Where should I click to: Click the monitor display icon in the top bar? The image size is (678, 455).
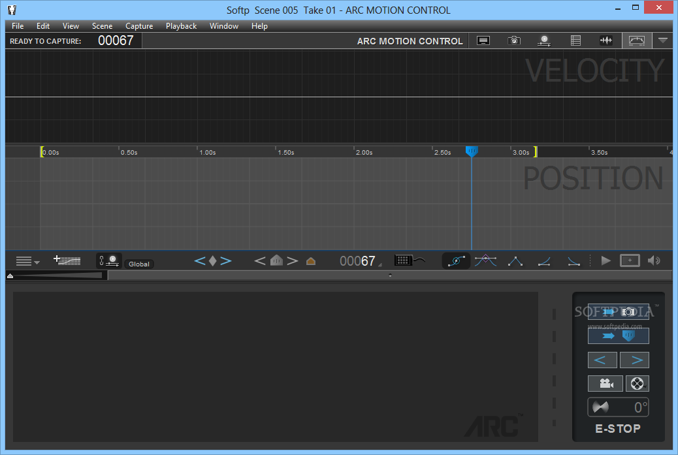pyautogui.click(x=483, y=40)
